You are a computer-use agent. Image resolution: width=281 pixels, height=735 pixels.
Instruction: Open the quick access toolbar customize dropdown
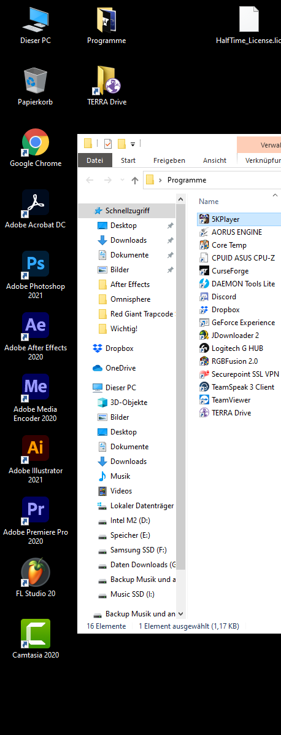pos(133,143)
